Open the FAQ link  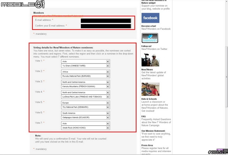[x=143, y=116]
